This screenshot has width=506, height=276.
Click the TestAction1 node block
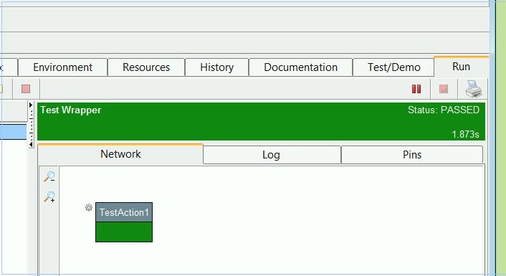point(124,222)
